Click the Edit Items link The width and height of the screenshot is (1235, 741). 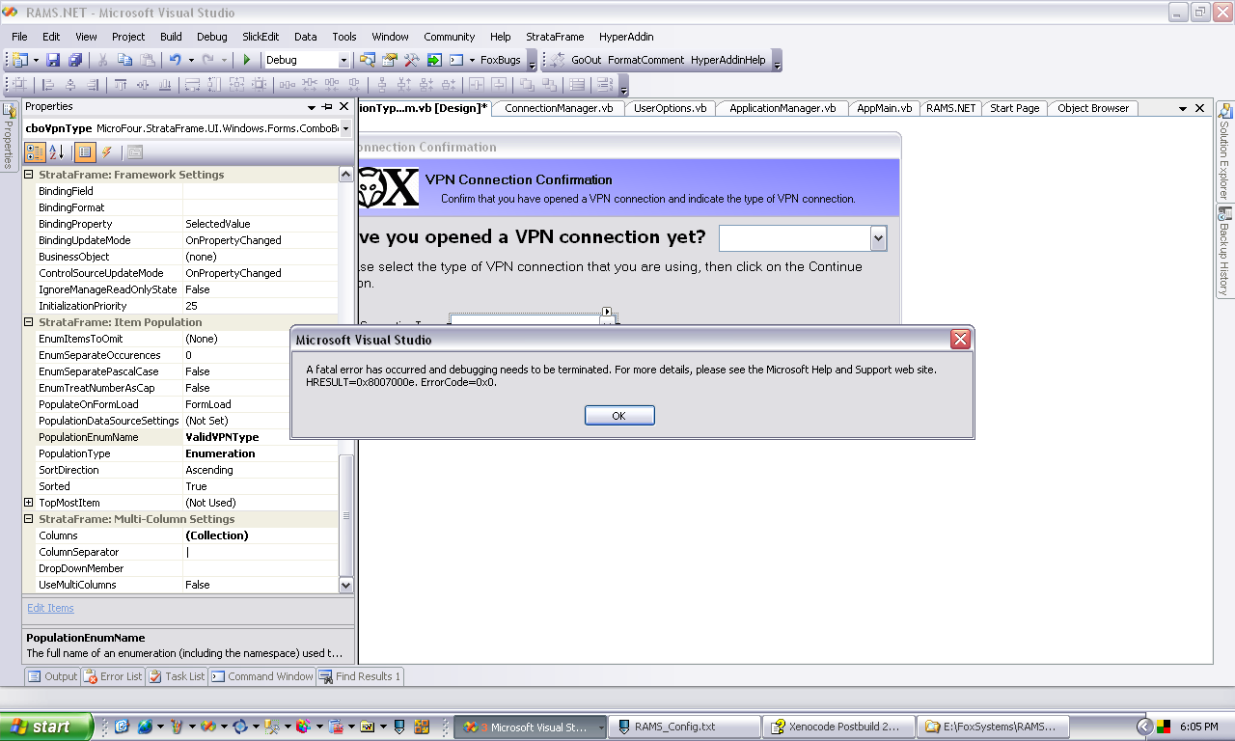pos(50,608)
